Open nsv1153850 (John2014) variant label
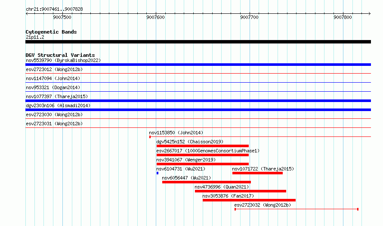383x226 pixels. coord(176,133)
